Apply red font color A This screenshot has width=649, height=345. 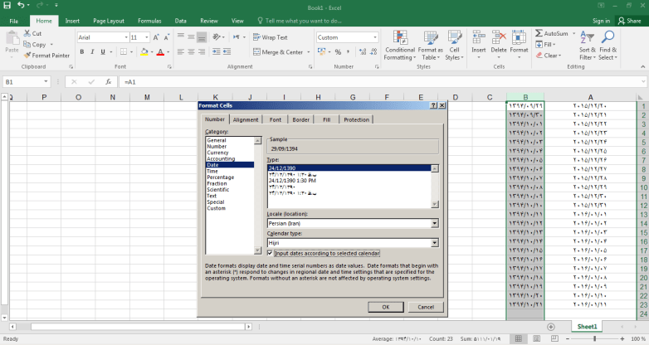tap(161, 51)
